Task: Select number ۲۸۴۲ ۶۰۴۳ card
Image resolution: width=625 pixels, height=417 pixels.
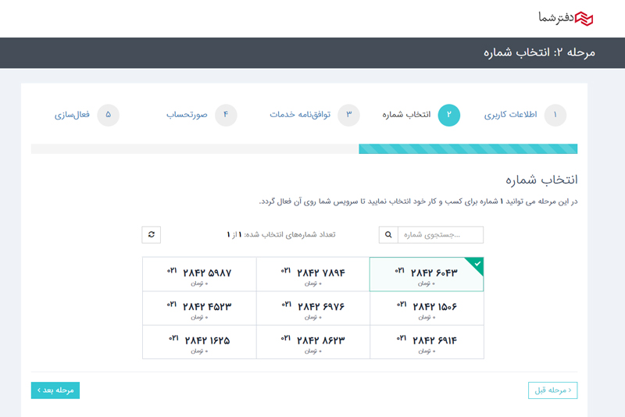Action: (x=427, y=274)
